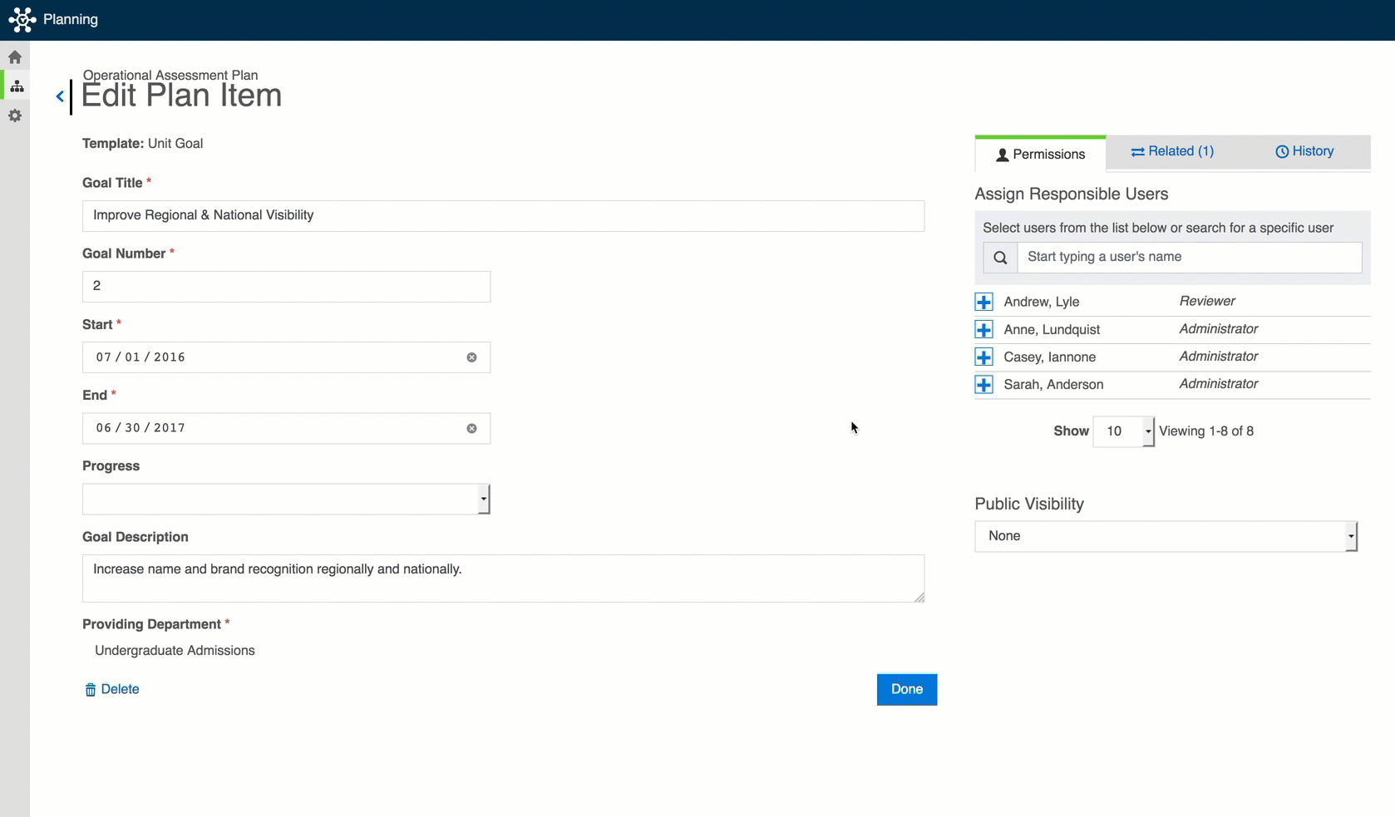Click the Start date field
Screen dimensions: 1395x817
pyautogui.click(x=286, y=357)
